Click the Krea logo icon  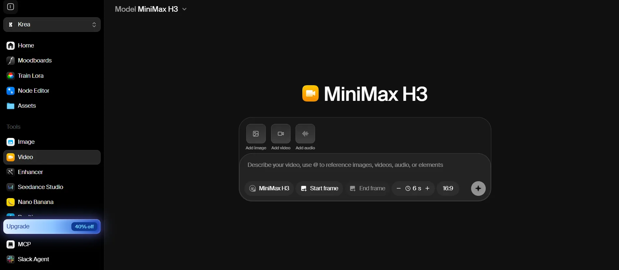pos(10,25)
